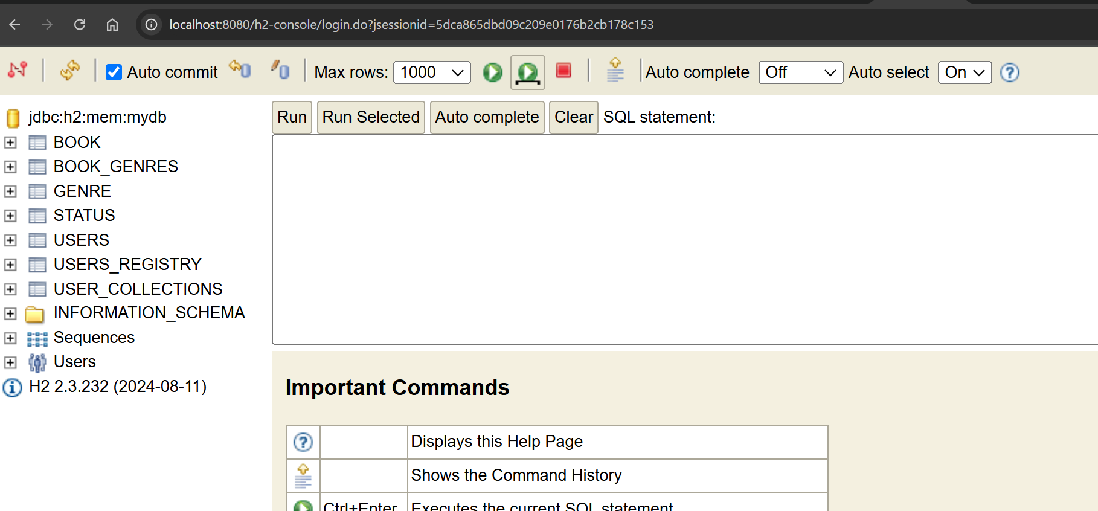
Task: Click inside the SQL statement text area
Action: 682,239
